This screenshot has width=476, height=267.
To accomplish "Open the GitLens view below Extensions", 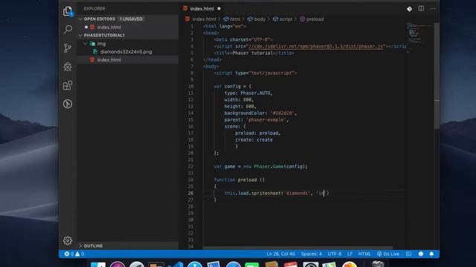I will [68, 104].
